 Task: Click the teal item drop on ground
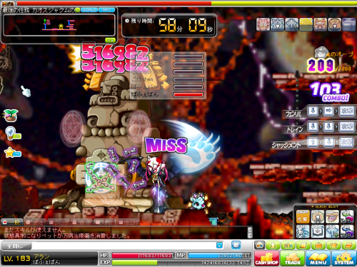click(213, 221)
